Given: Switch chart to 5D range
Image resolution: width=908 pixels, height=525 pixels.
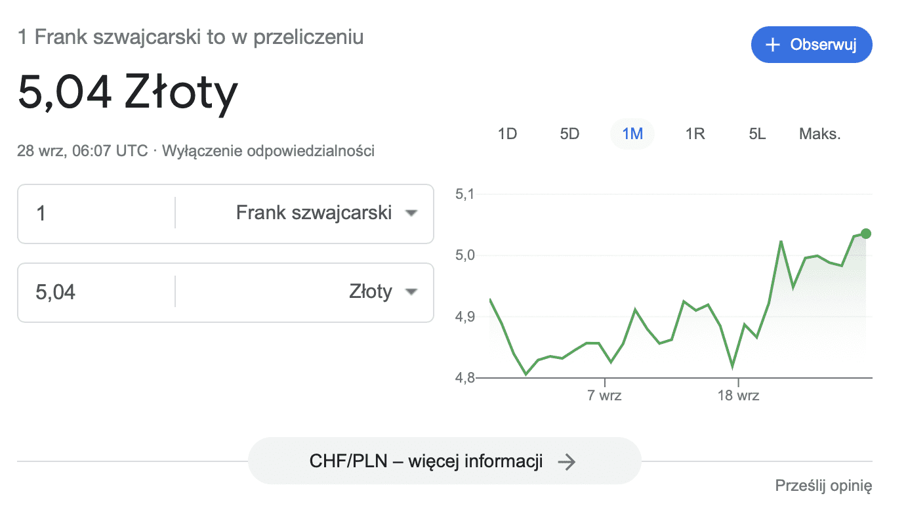Looking at the screenshot, I should (569, 134).
